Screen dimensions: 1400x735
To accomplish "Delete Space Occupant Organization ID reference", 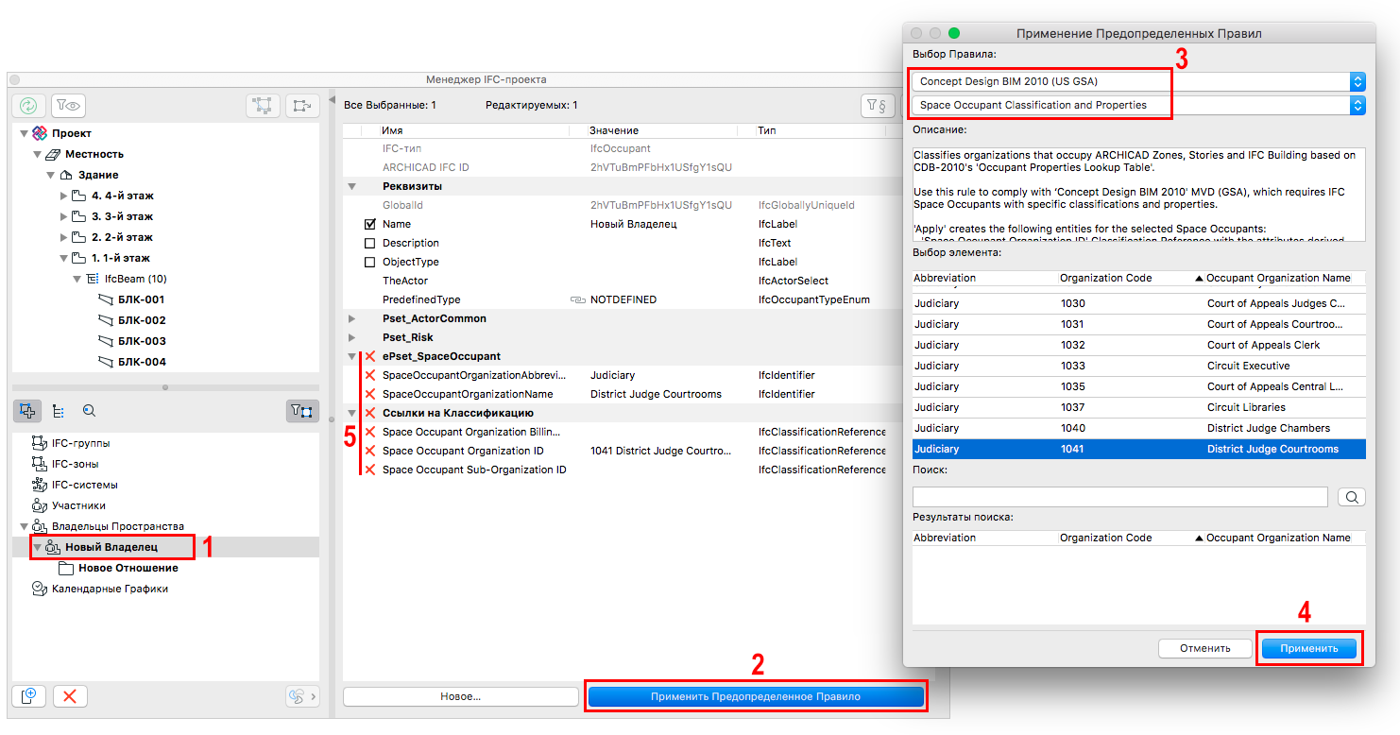I will click(x=370, y=451).
